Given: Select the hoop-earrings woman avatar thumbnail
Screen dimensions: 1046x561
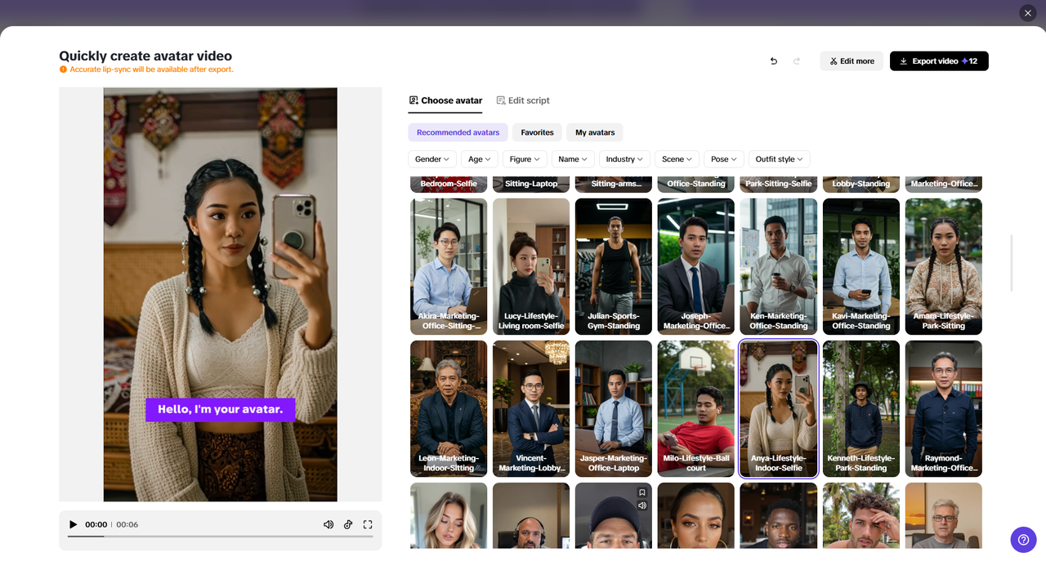Looking at the screenshot, I should tap(696, 515).
